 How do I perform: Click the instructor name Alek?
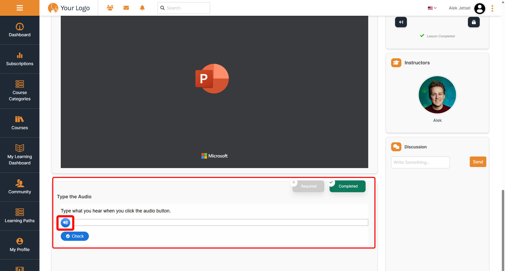coord(437,120)
